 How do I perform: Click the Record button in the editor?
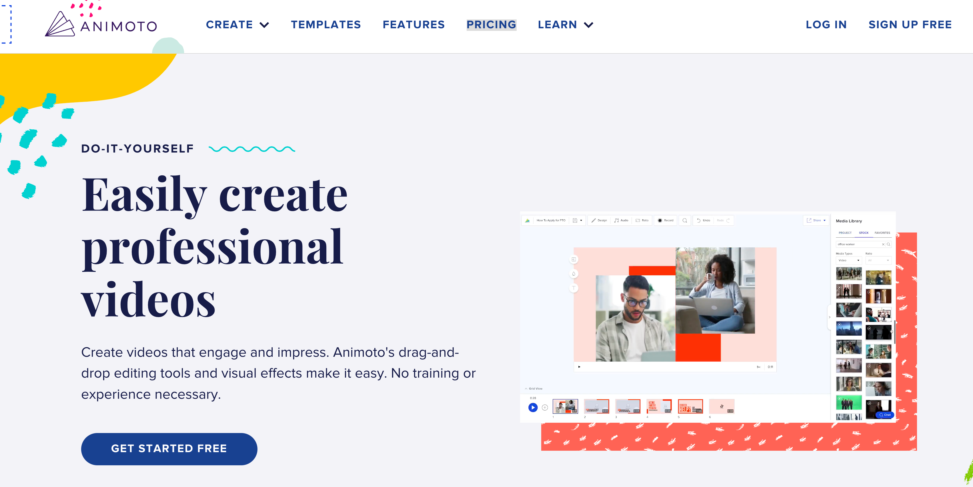tap(666, 221)
